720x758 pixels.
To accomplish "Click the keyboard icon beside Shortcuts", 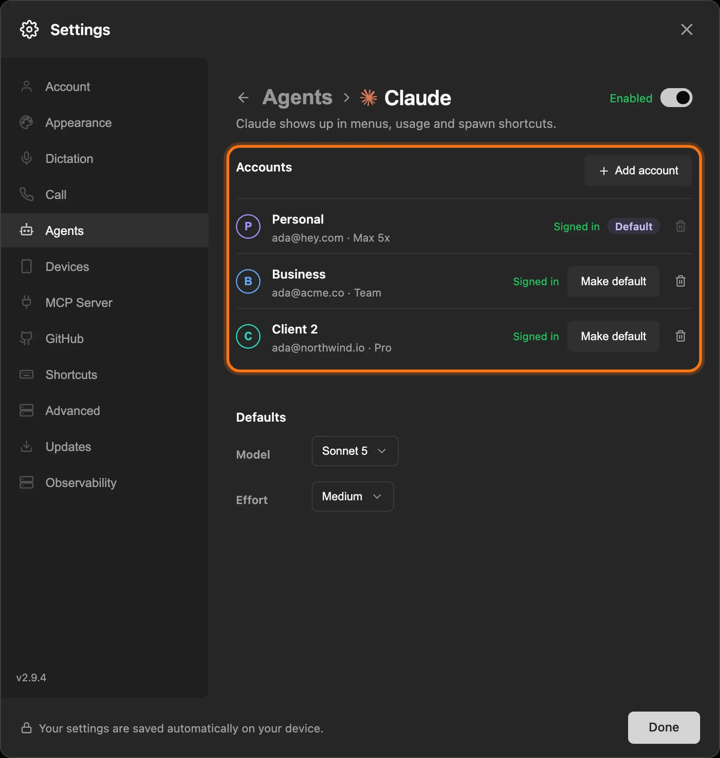I will [27, 374].
